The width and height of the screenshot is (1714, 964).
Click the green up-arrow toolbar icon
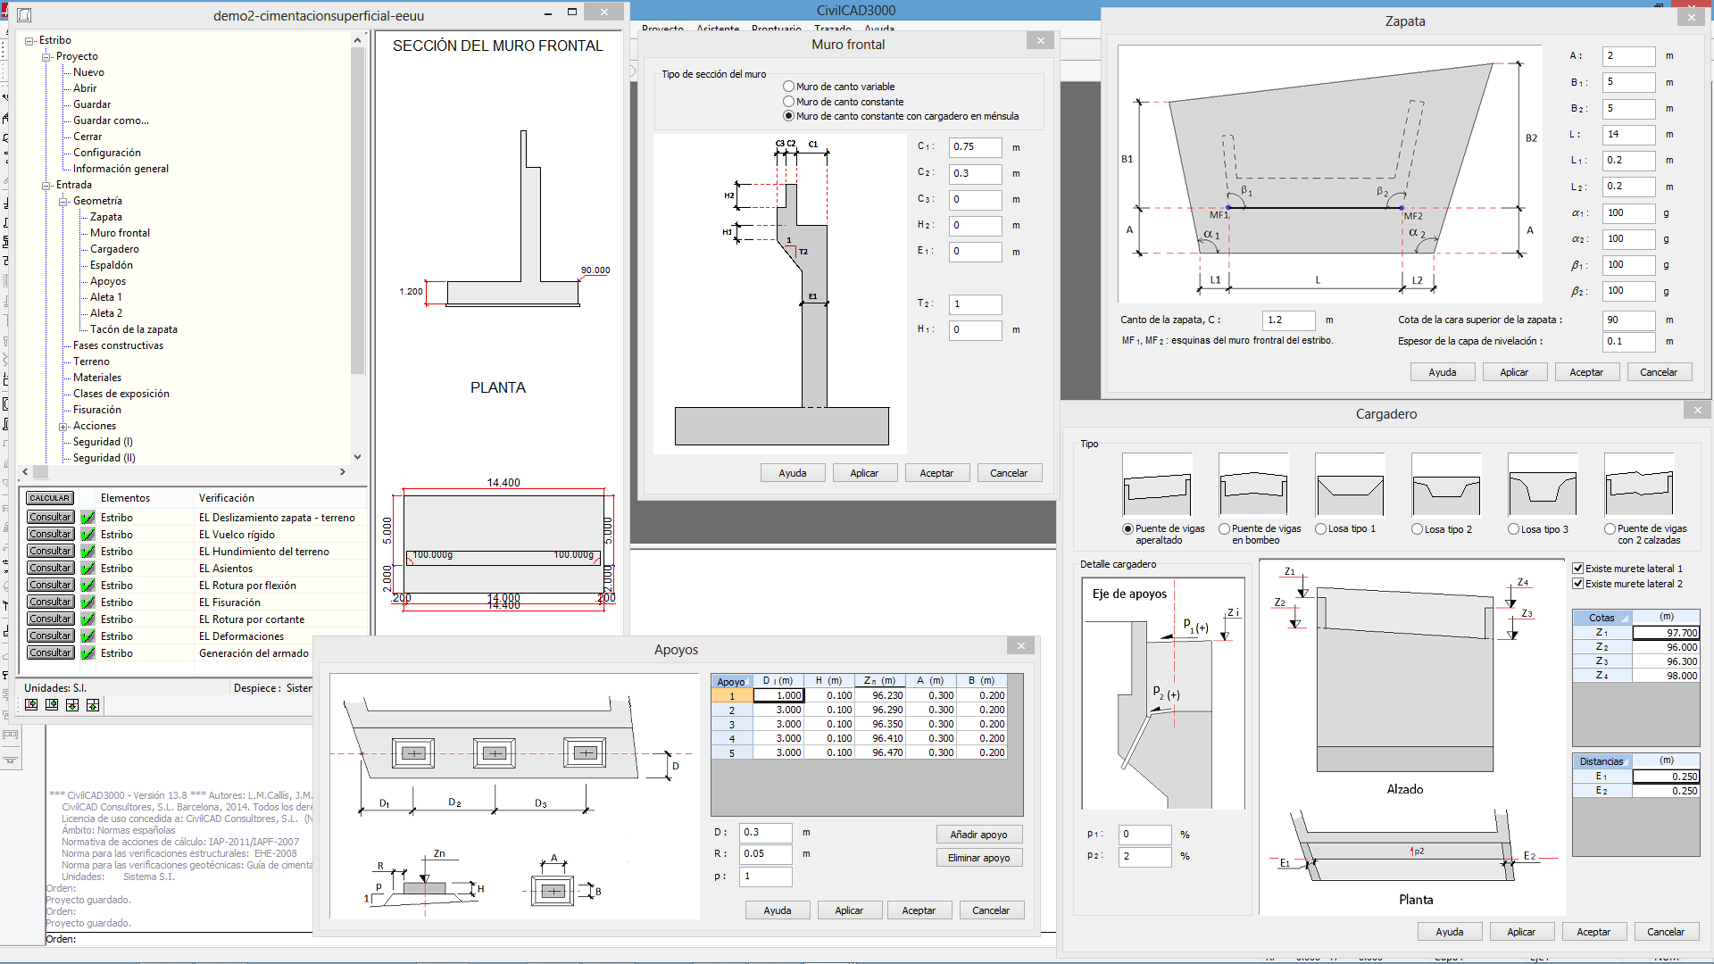93,705
